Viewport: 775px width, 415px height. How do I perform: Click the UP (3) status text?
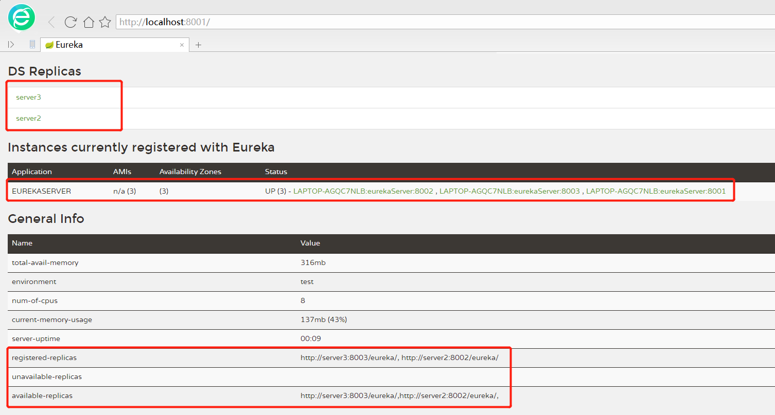point(276,191)
